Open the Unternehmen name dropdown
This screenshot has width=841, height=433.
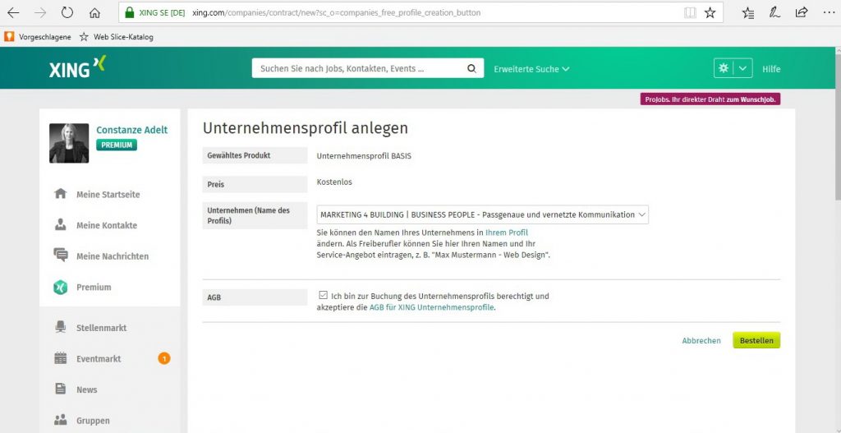[482, 214]
